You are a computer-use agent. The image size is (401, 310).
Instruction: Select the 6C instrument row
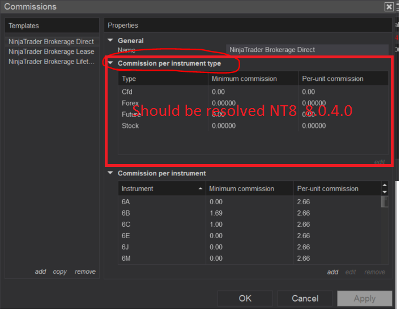250,225
